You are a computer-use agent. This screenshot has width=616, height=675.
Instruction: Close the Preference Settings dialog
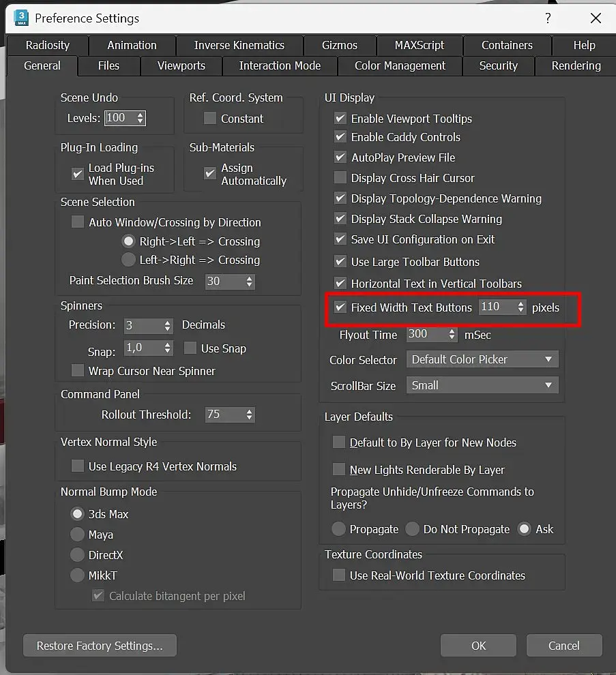click(x=596, y=18)
